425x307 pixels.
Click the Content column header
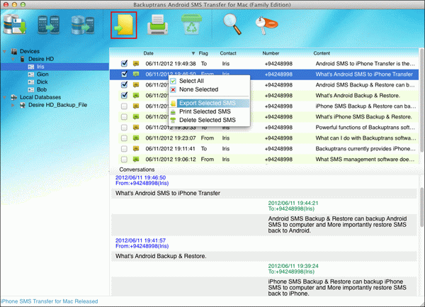322,53
